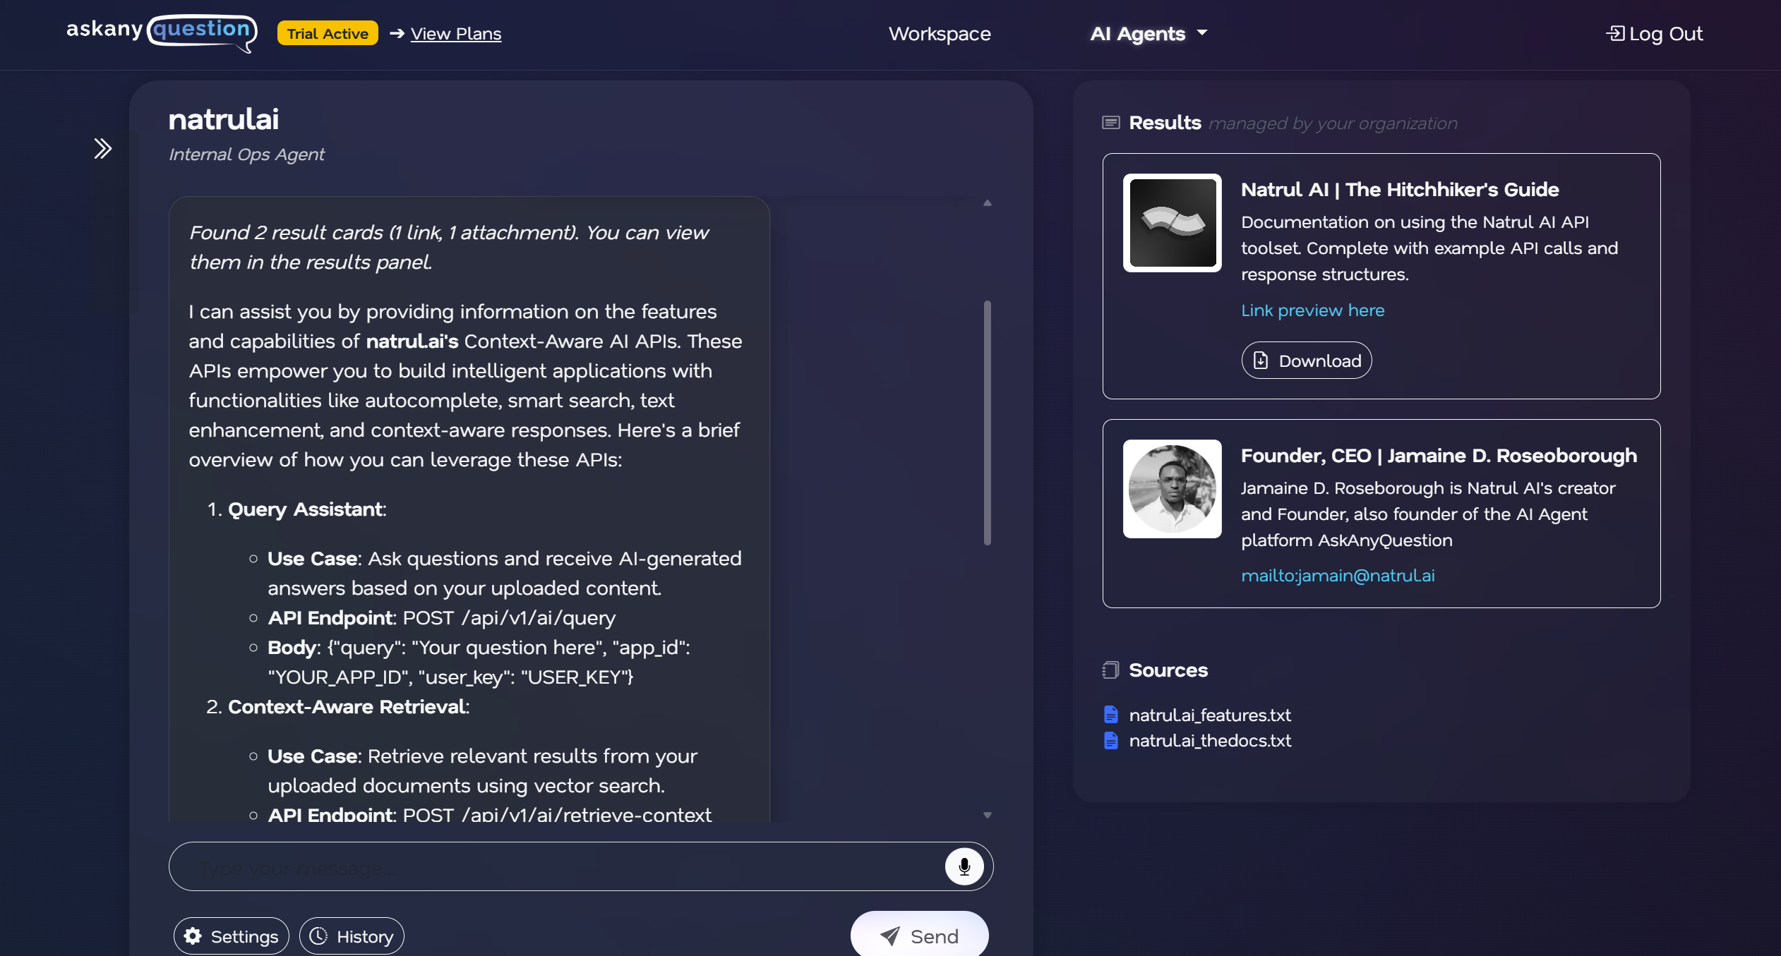This screenshot has height=956, width=1781.
Task: Open the Natrul AI guide thumbnail
Action: point(1173,223)
